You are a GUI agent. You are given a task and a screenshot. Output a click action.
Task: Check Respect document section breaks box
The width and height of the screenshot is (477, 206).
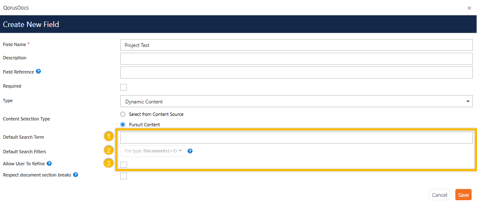[124, 176]
